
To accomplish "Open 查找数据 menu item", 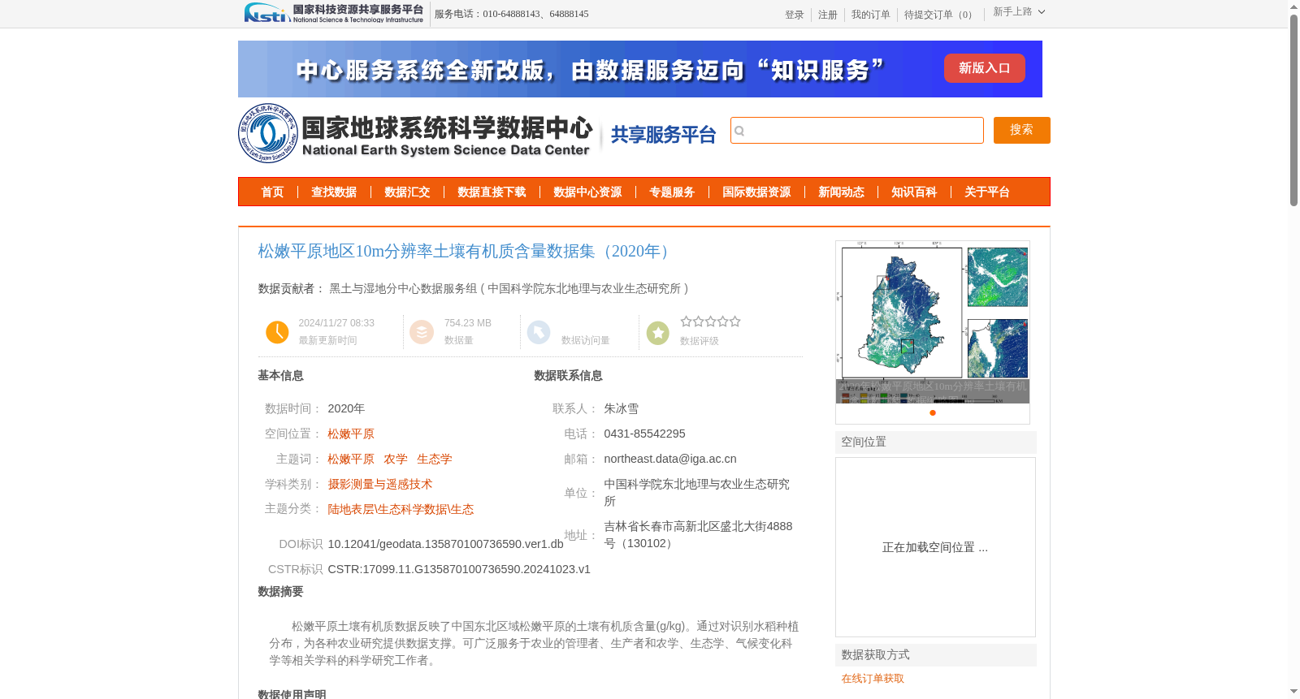I will click(334, 192).
